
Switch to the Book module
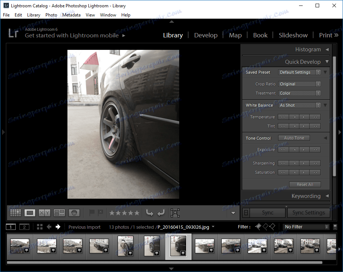click(260, 35)
